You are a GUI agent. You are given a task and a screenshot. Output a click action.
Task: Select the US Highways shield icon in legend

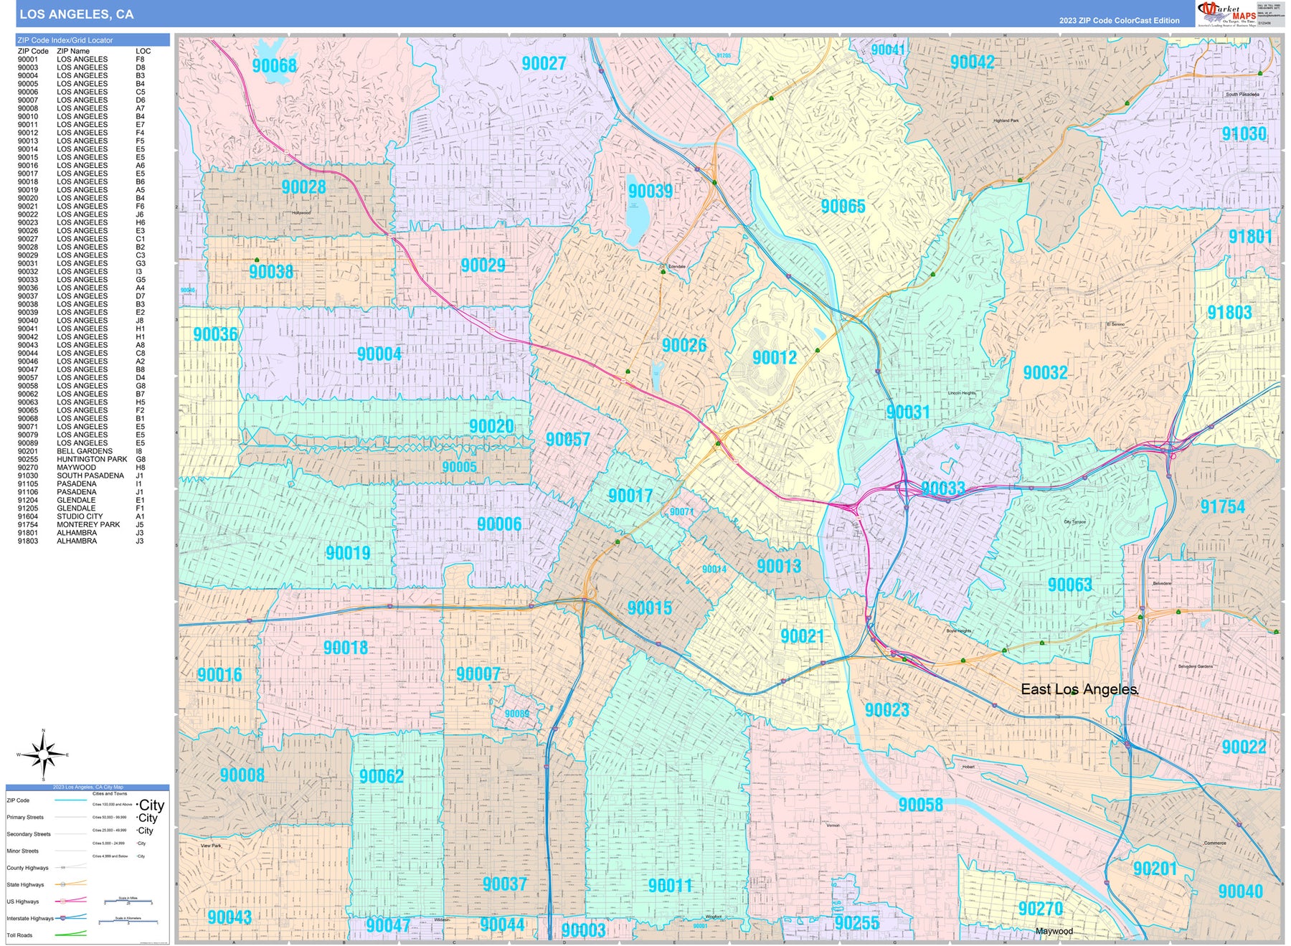pyautogui.click(x=63, y=902)
